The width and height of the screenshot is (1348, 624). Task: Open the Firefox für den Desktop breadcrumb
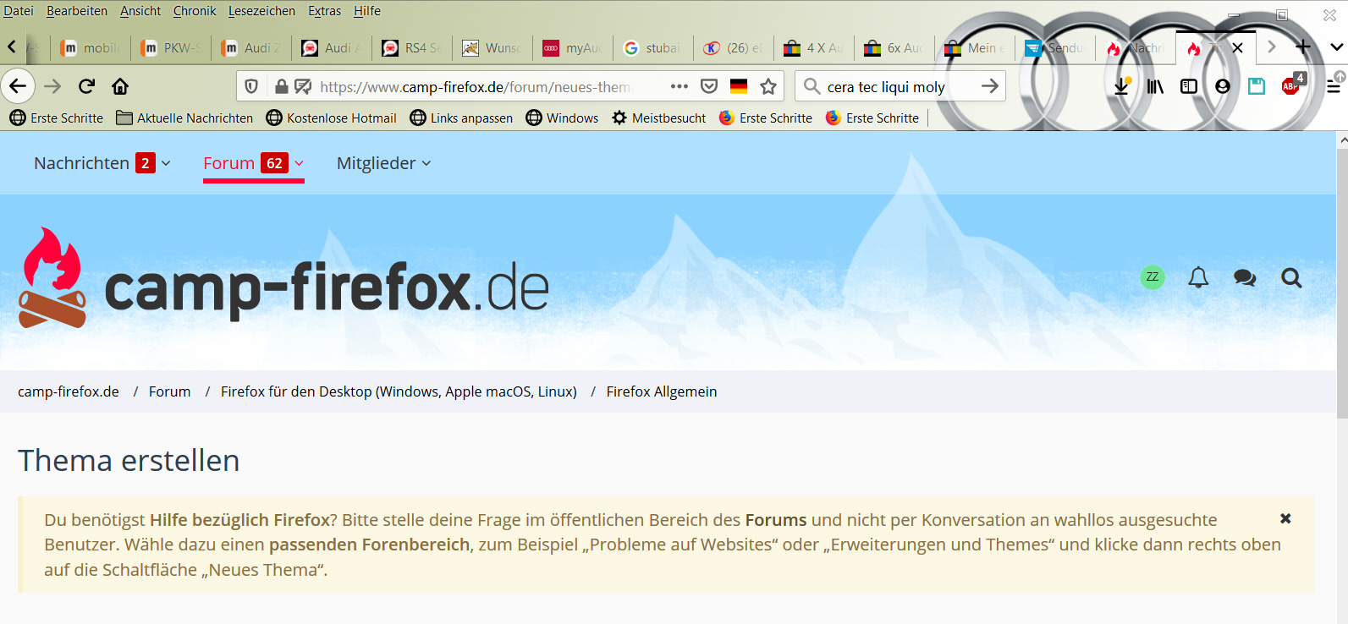click(x=399, y=391)
